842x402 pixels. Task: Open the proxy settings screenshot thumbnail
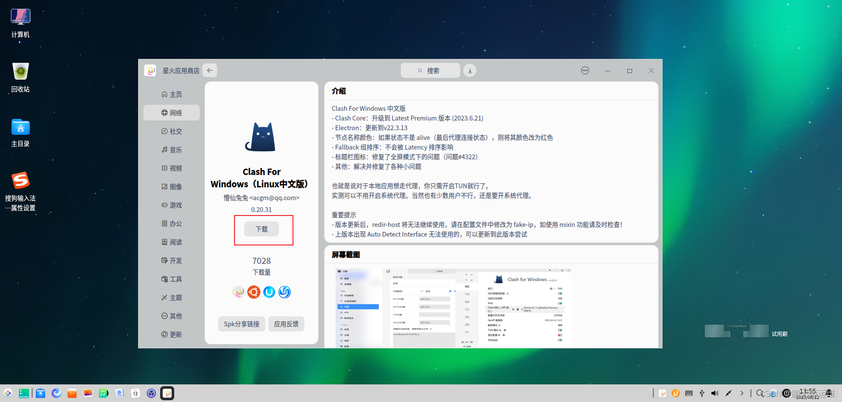click(420, 308)
